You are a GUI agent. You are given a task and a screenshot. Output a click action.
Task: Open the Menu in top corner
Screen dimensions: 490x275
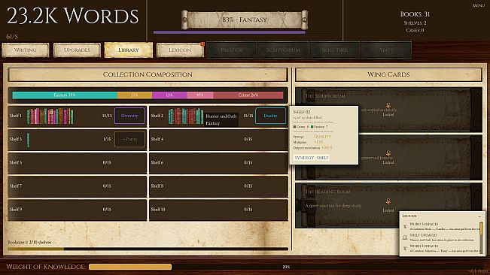pyautogui.click(x=479, y=5)
